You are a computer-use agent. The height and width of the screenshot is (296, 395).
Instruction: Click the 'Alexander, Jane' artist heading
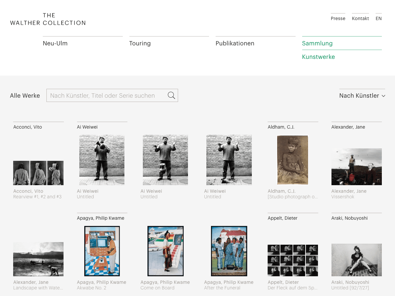[x=348, y=127]
